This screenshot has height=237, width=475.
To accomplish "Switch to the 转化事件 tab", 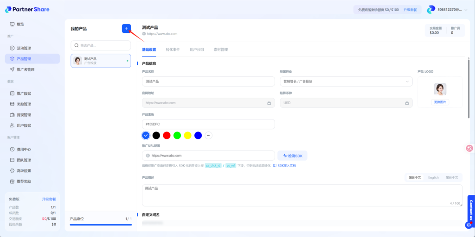I will pyautogui.click(x=173, y=50).
